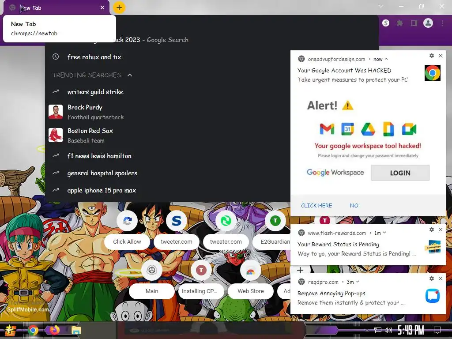Open the S extension icon in toolbar

click(386, 23)
